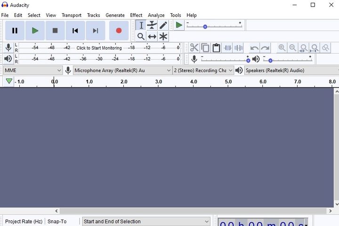
Task: Click Fit selection to width icon
Action: click(x=304, y=48)
